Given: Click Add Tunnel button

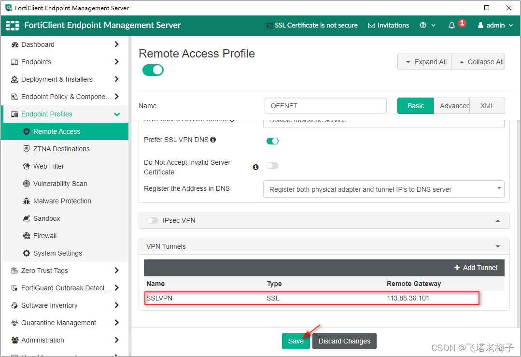Looking at the screenshot, I should pos(476,268).
